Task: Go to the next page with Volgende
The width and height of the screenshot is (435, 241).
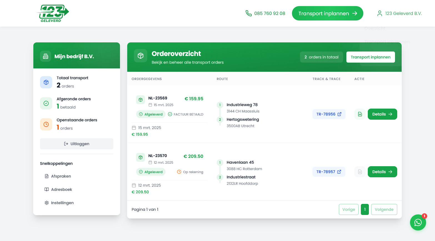Action: [x=384, y=209]
